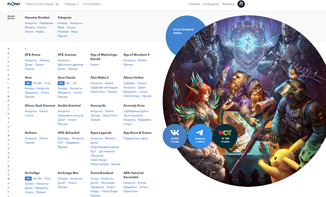
Task: Select EU, NA server for ArcheAge
Action: click(37, 179)
